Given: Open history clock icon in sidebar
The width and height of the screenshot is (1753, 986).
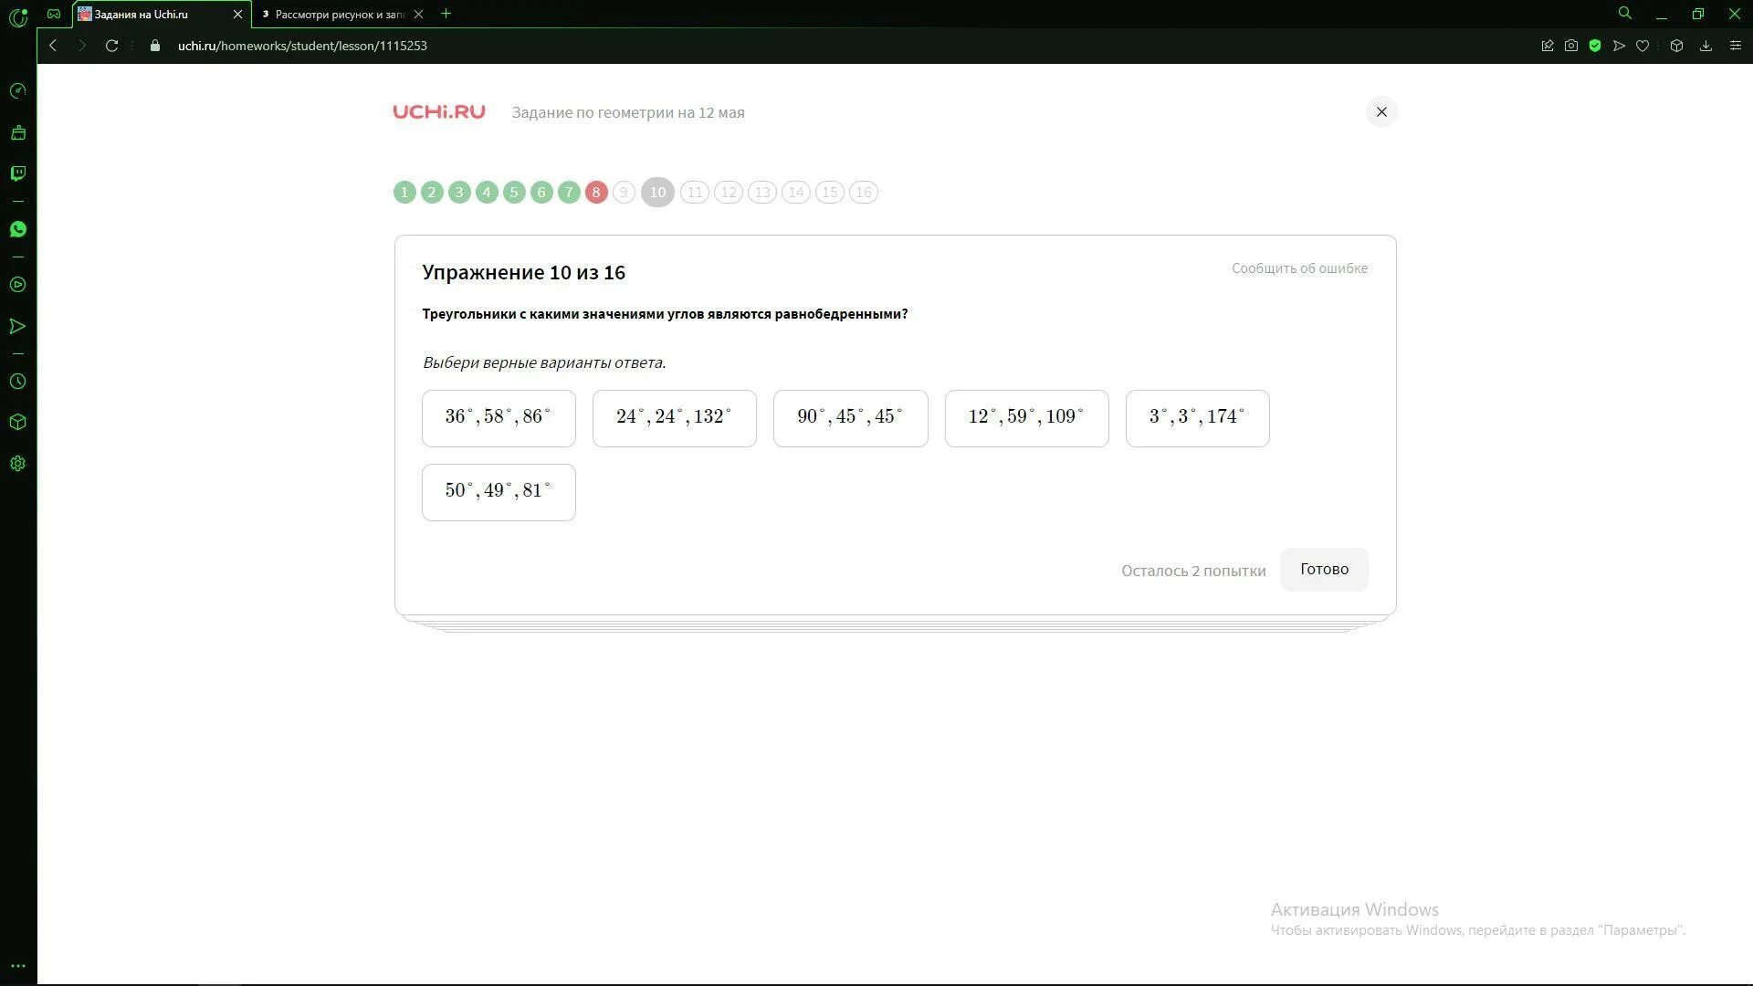Looking at the screenshot, I should (x=18, y=382).
